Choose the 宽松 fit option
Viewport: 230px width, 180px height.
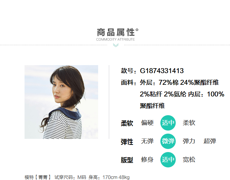click(189, 160)
